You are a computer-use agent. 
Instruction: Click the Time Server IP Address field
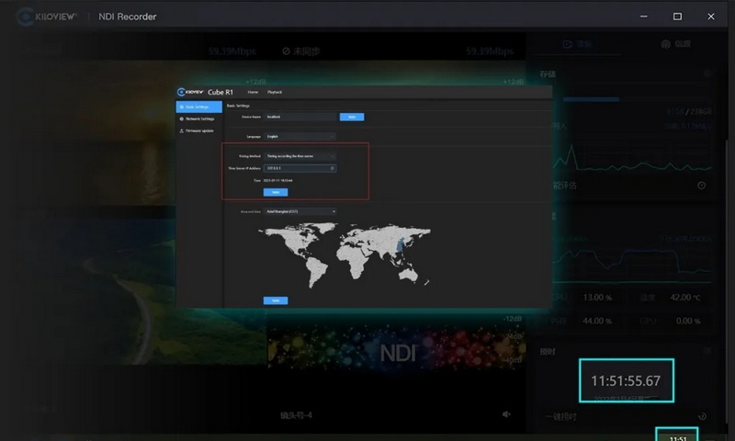click(300, 168)
